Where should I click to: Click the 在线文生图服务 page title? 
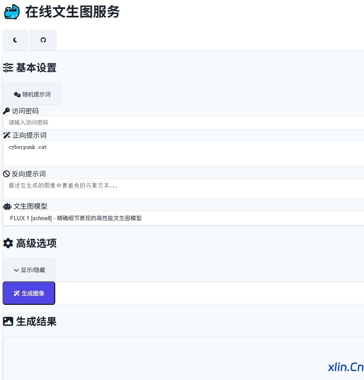(x=72, y=12)
